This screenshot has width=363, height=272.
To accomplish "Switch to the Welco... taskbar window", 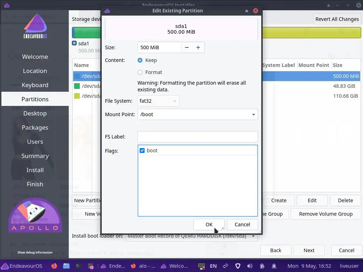I will (174, 266).
